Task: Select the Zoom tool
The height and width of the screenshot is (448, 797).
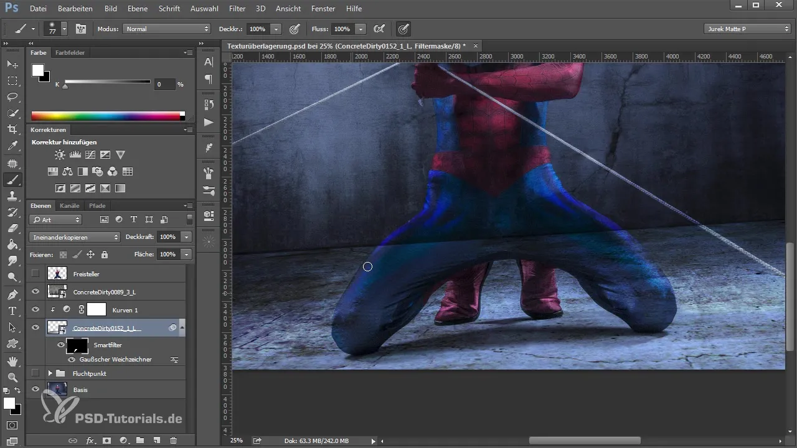Action: [x=12, y=377]
